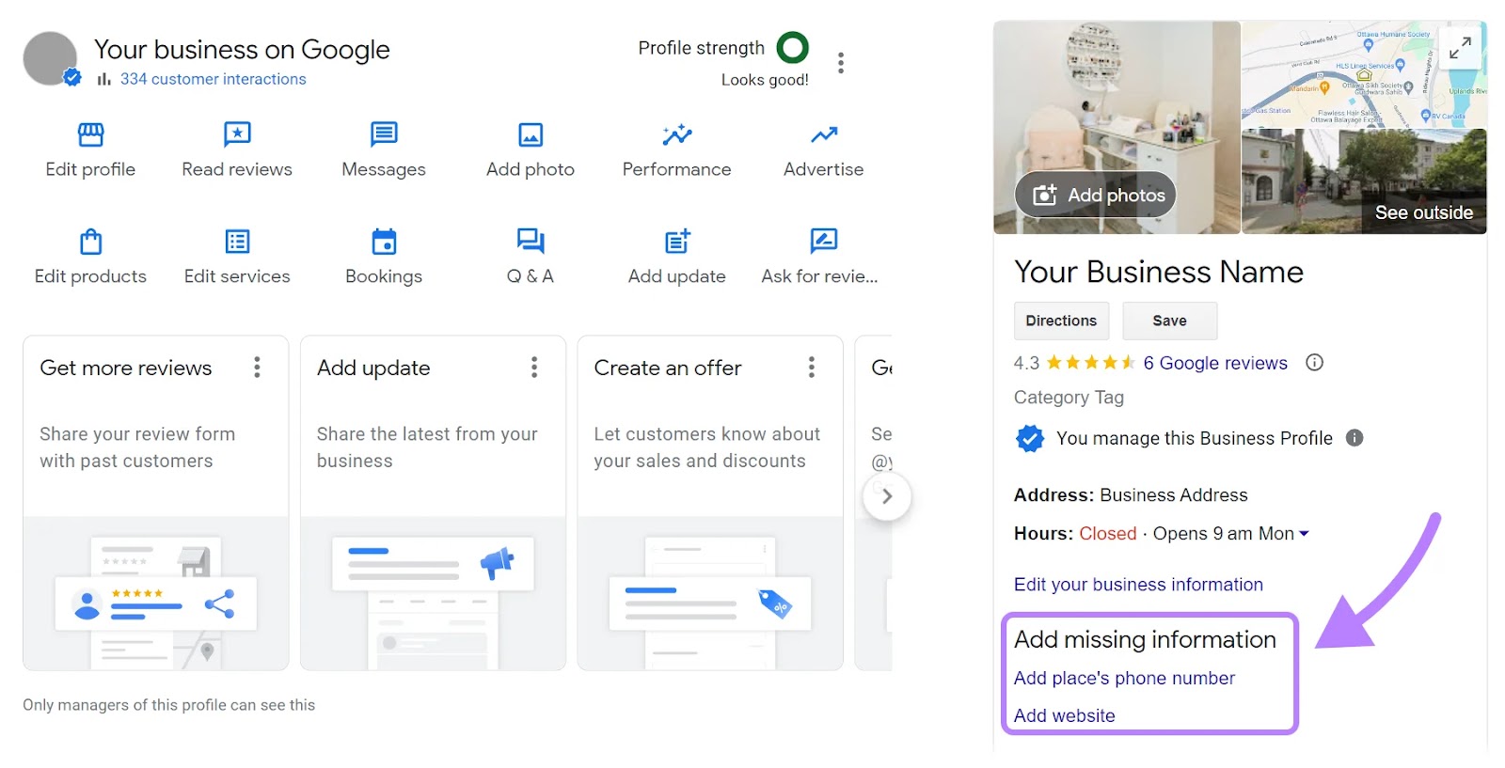Expand the map with the fullscreen arrows icon
Screen dimensions: 1505x768
tap(1460, 47)
